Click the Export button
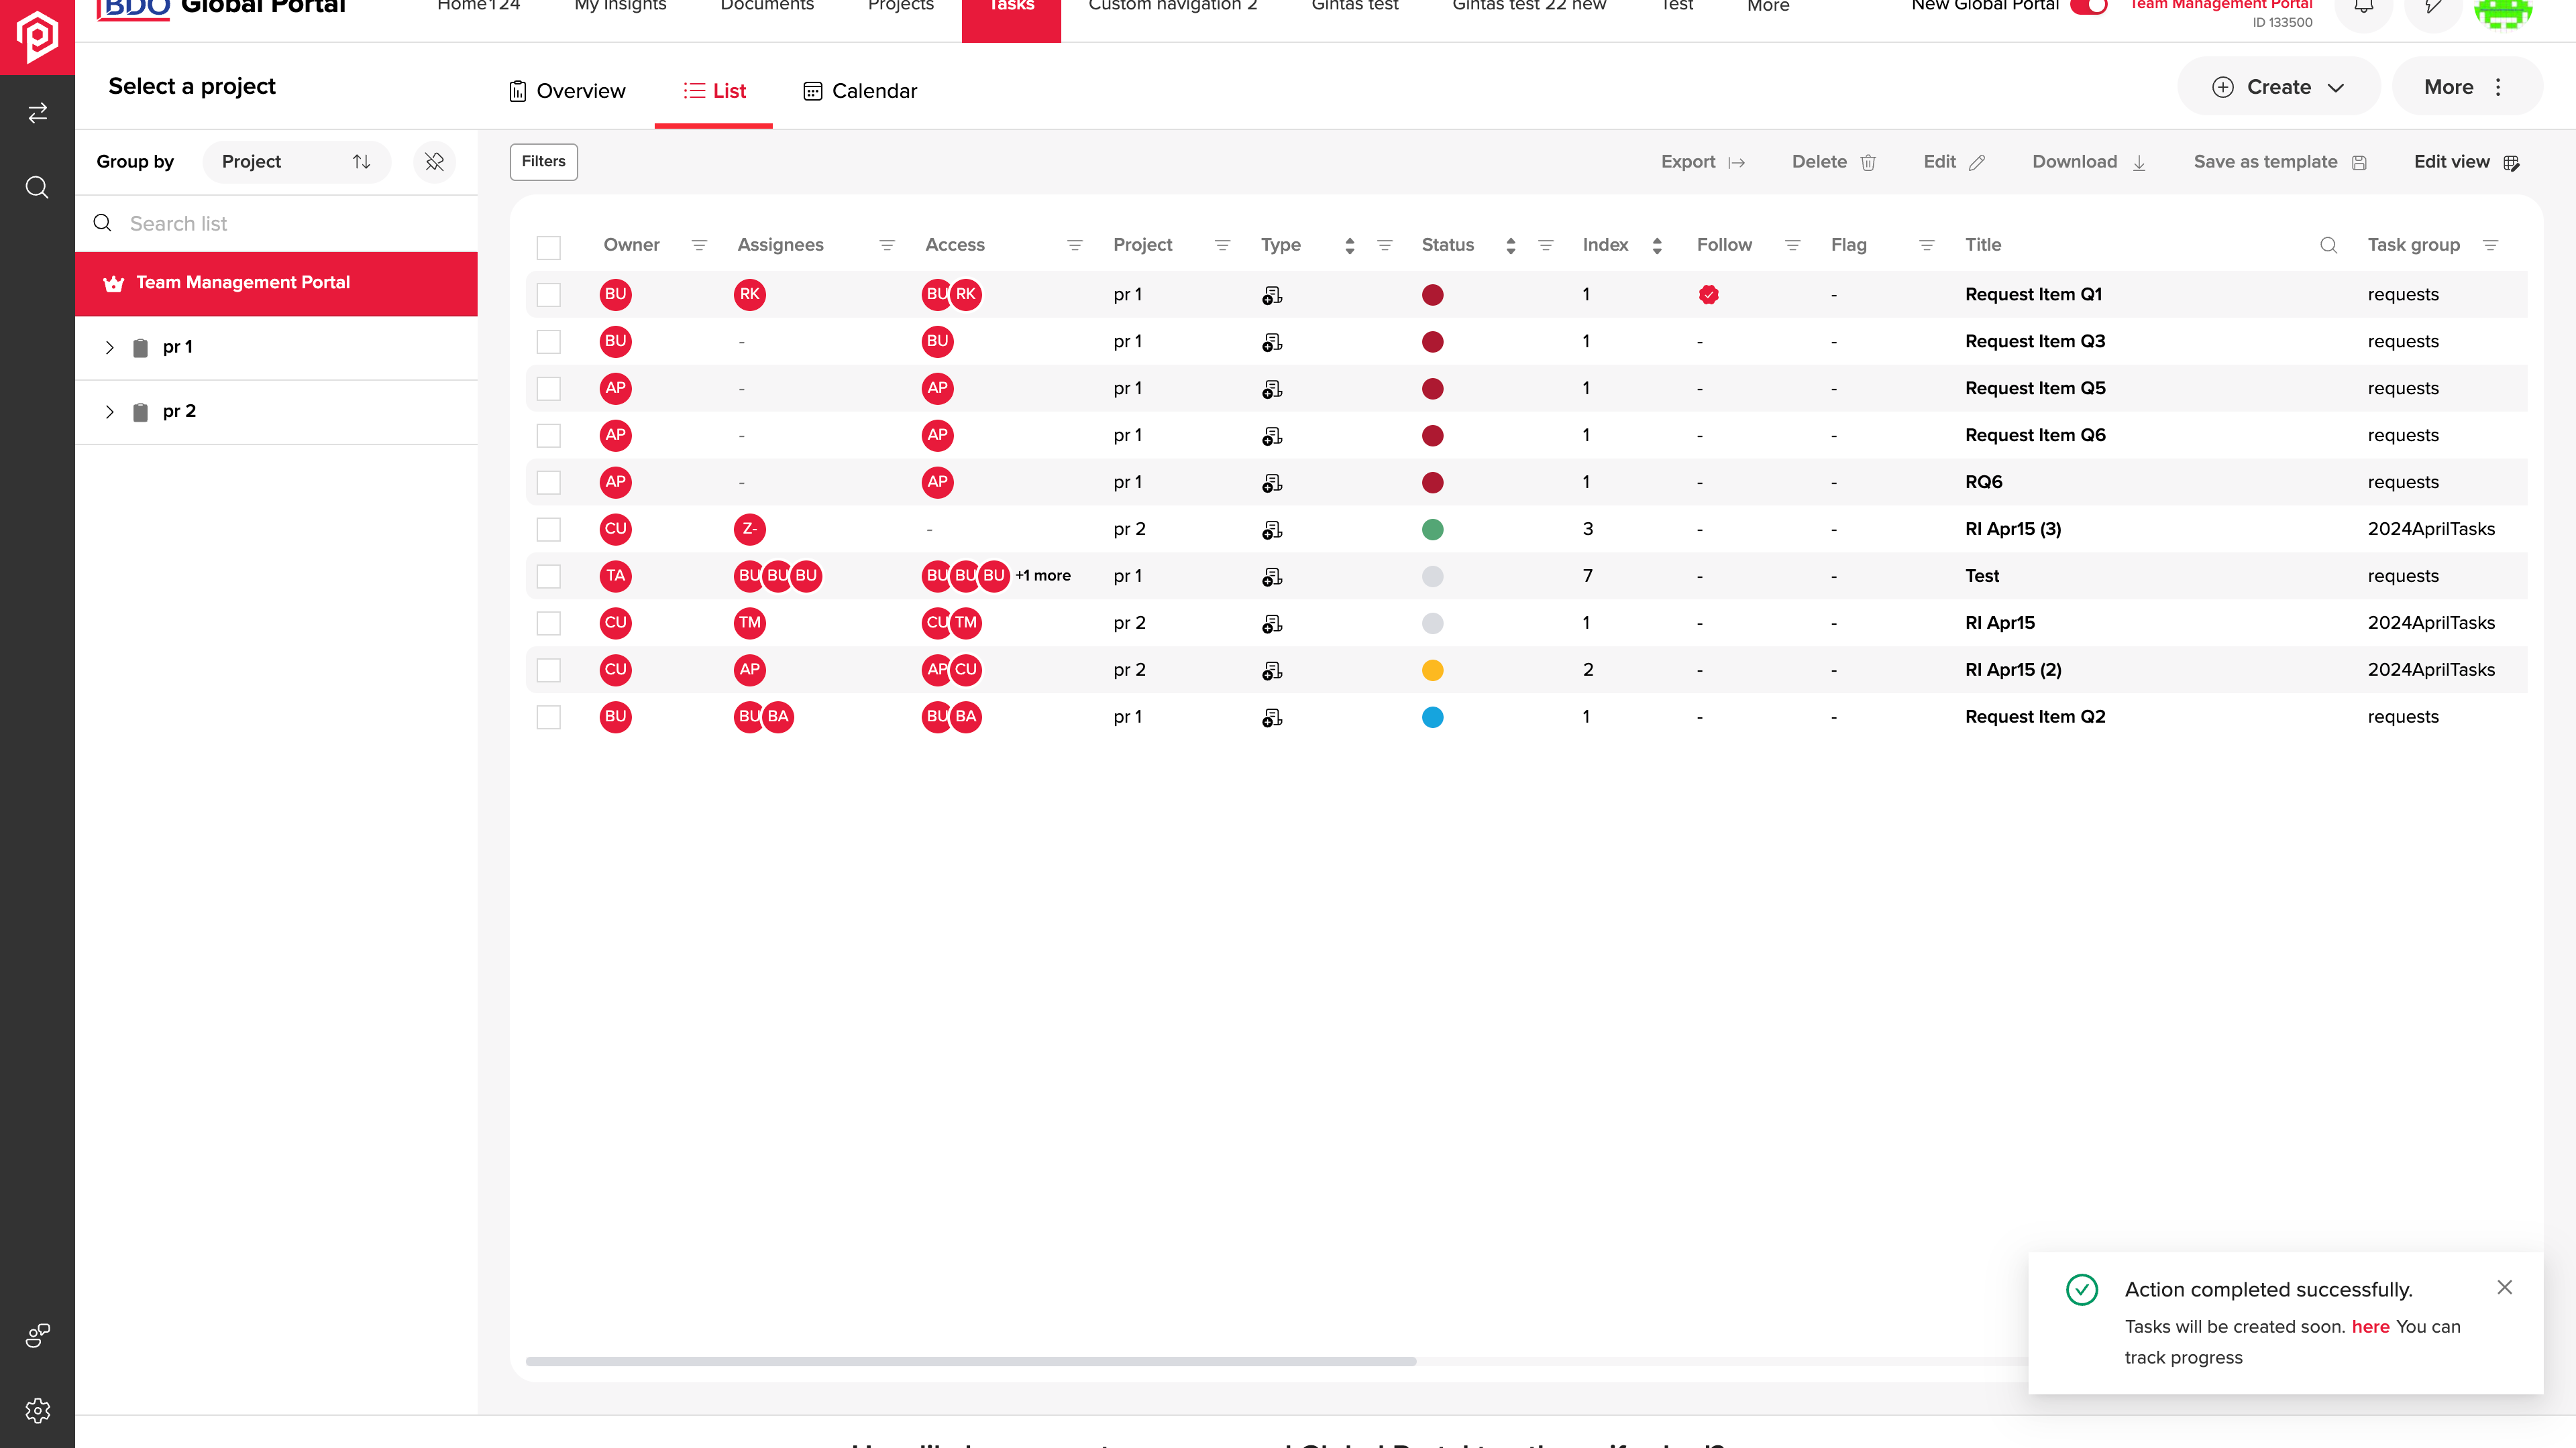This screenshot has width=2576, height=1448. [x=1702, y=162]
